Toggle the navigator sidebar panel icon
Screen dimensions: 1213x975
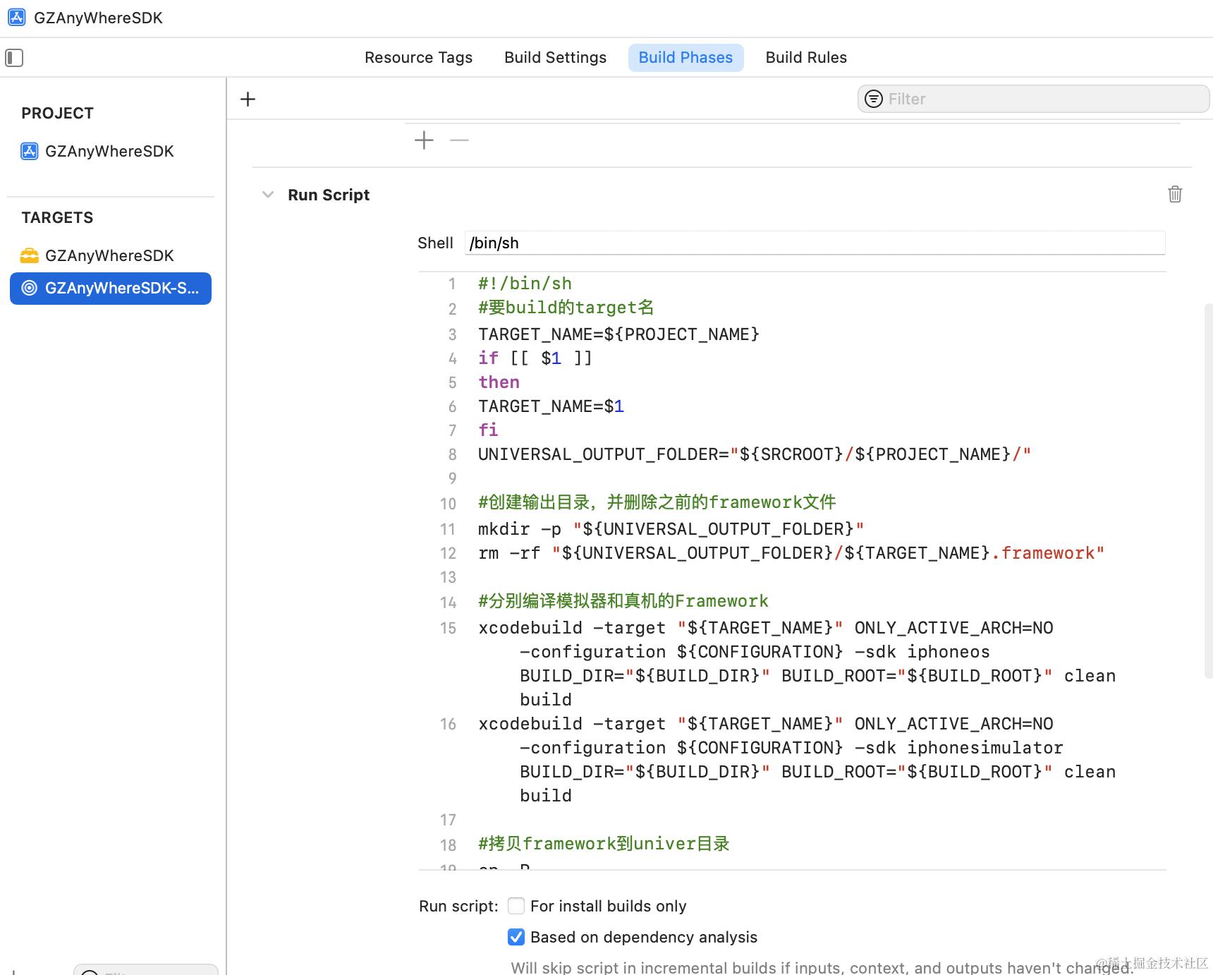tap(14, 58)
